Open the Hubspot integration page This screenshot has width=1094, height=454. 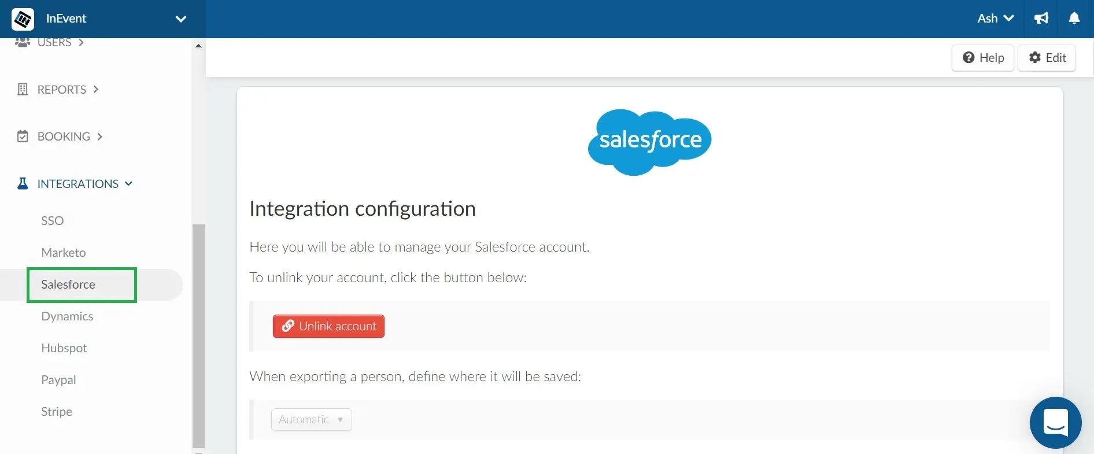(64, 348)
